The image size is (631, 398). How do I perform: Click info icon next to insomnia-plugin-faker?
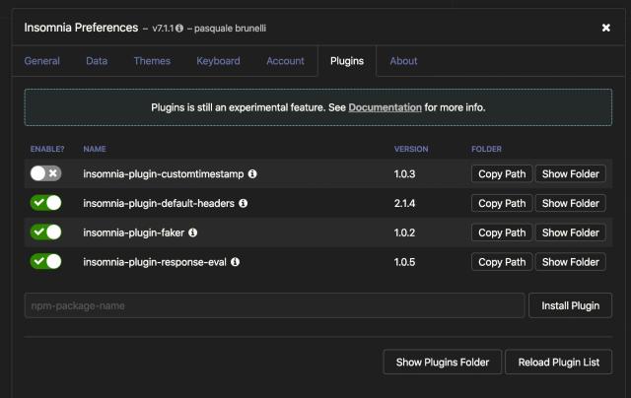[x=193, y=233]
